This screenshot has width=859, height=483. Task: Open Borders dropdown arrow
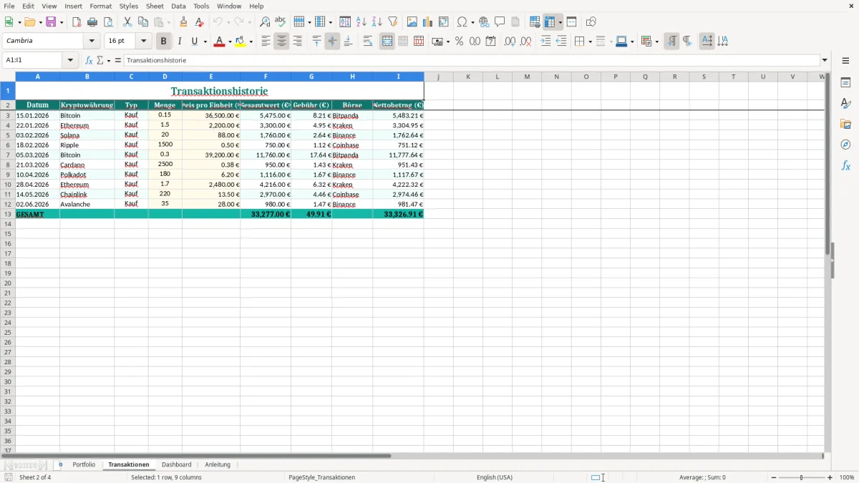(589, 42)
